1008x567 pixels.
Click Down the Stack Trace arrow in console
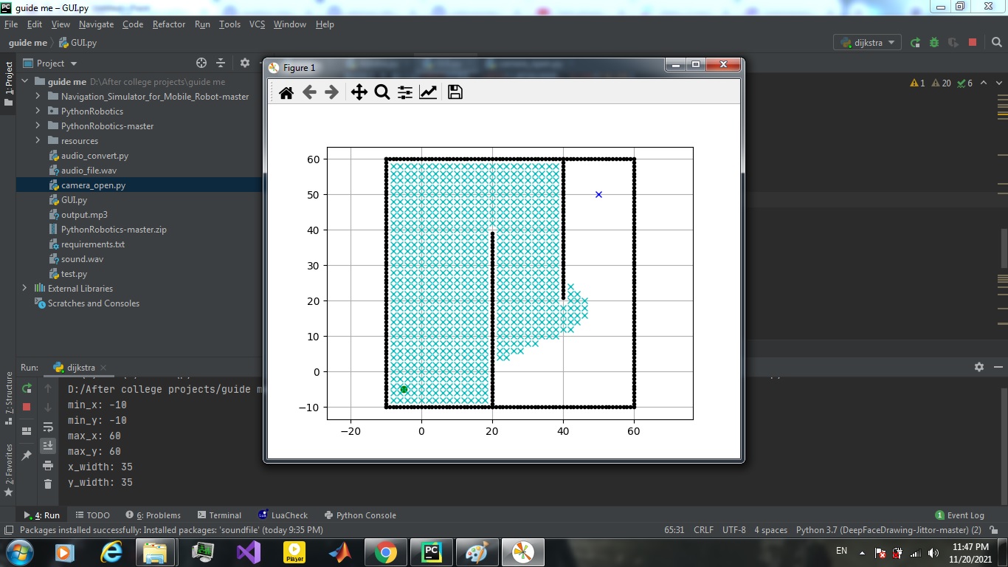point(48,408)
